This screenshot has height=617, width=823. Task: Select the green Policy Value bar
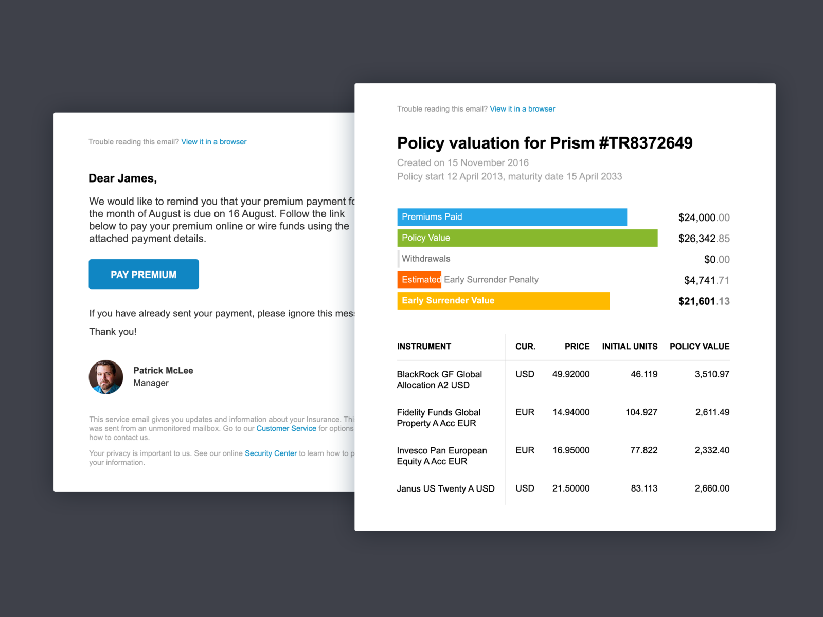(527, 238)
